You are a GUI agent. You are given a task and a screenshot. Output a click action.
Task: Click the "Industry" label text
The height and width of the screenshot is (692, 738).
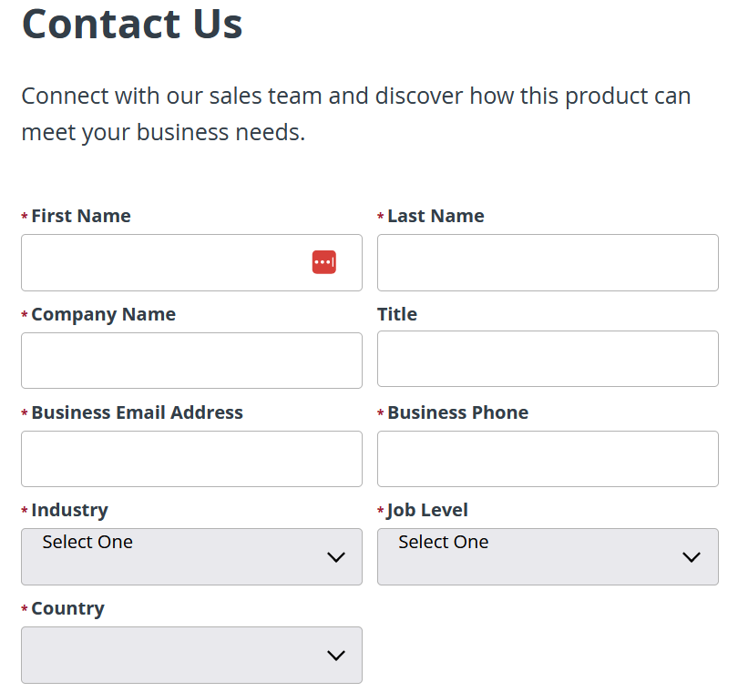point(69,510)
